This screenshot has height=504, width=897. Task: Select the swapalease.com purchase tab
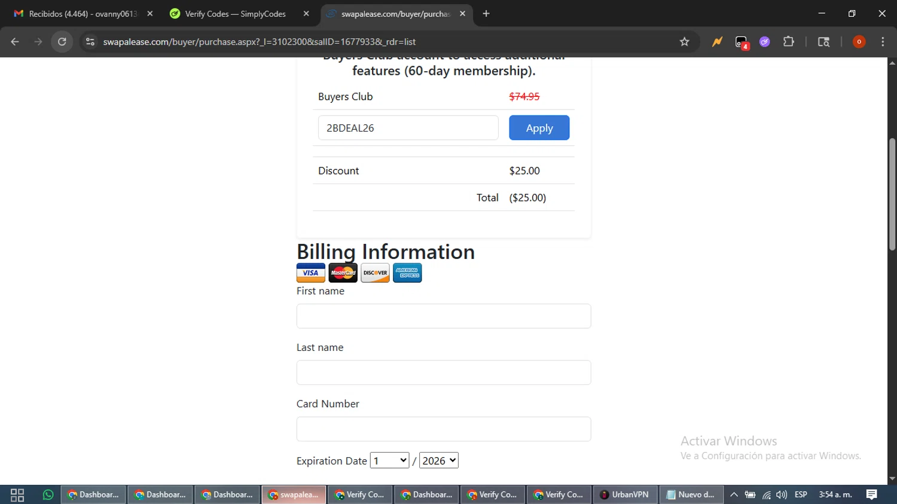(x=396, y=14)
